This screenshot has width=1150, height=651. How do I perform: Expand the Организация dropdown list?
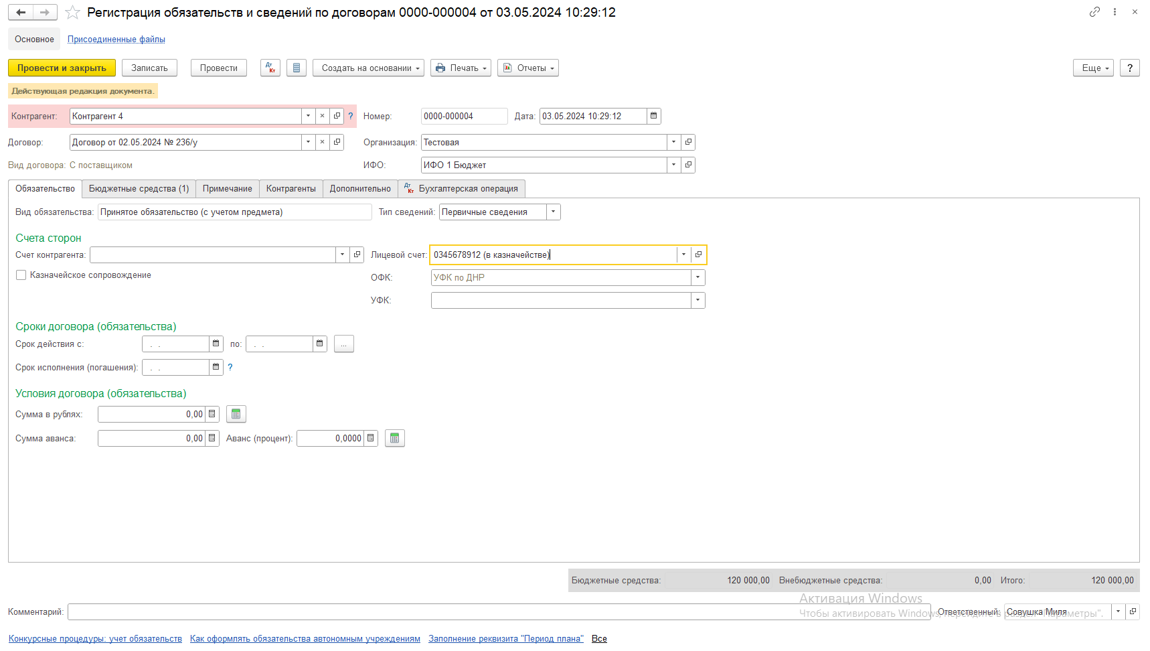point(674,142)
